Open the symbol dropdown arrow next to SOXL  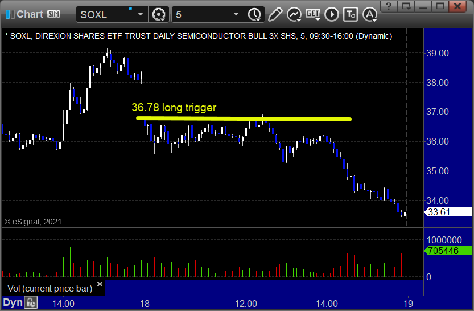point(141,14)
